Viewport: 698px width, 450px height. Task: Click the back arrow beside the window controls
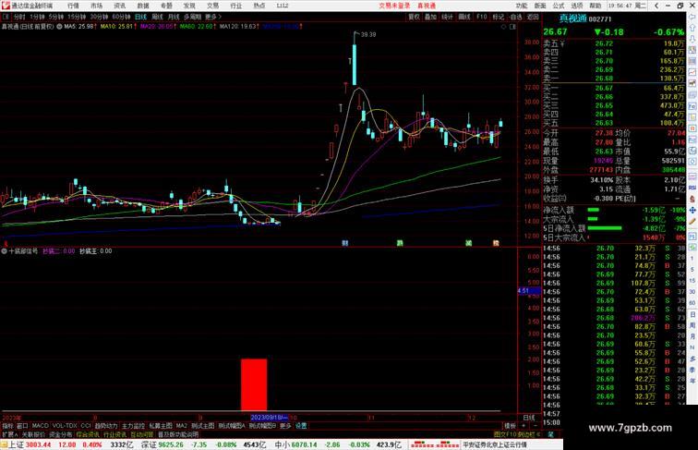[656, 6]
